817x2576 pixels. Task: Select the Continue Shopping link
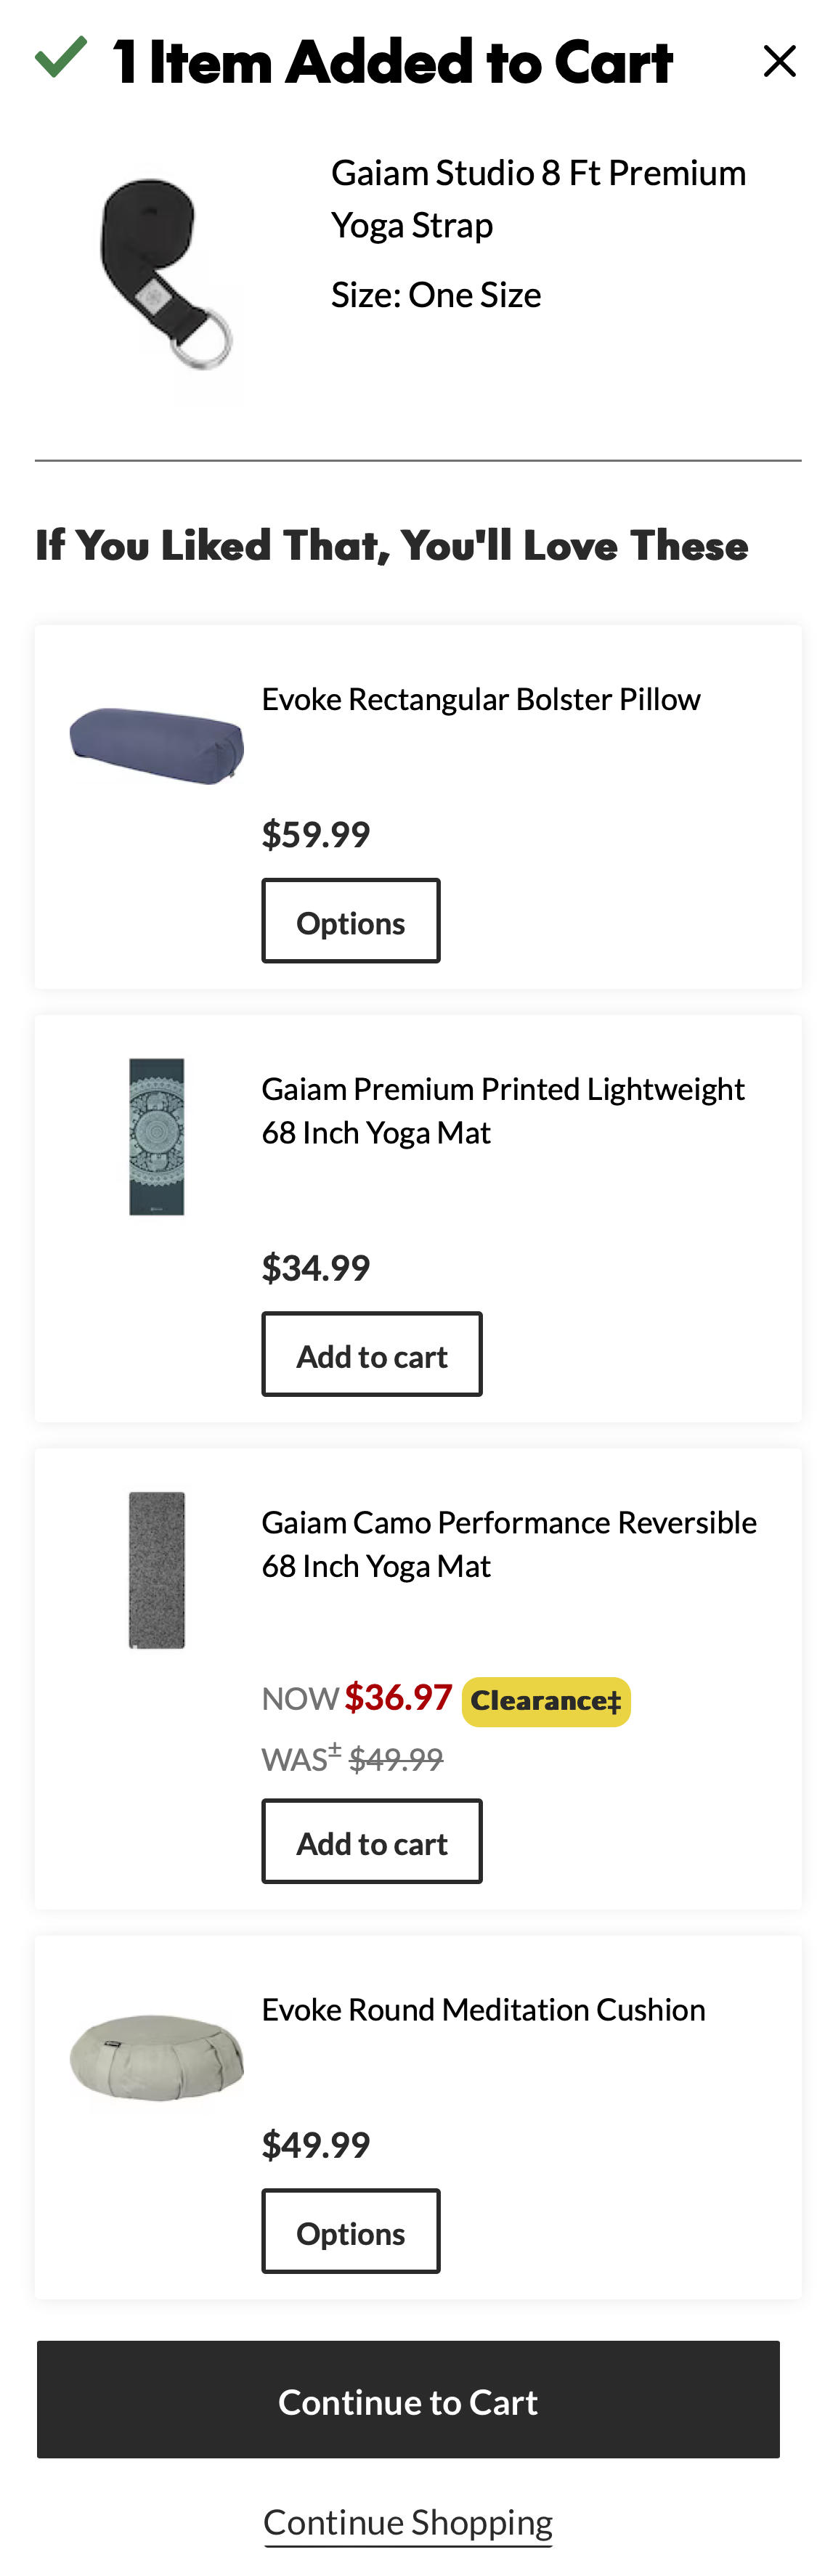(408, 2521)
